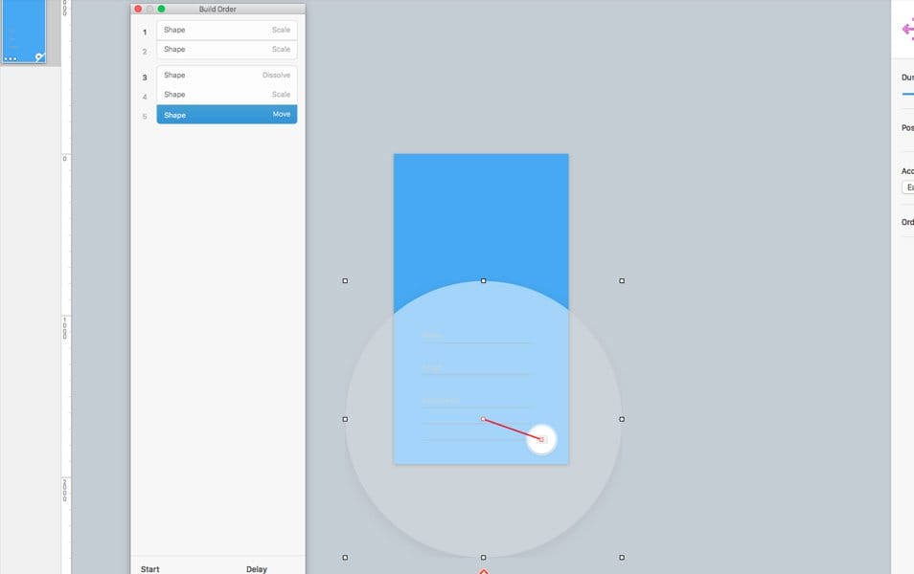Select the highlighted Shape Move animation row
This screenshot has width=914, height=574.
coord(226,114)
